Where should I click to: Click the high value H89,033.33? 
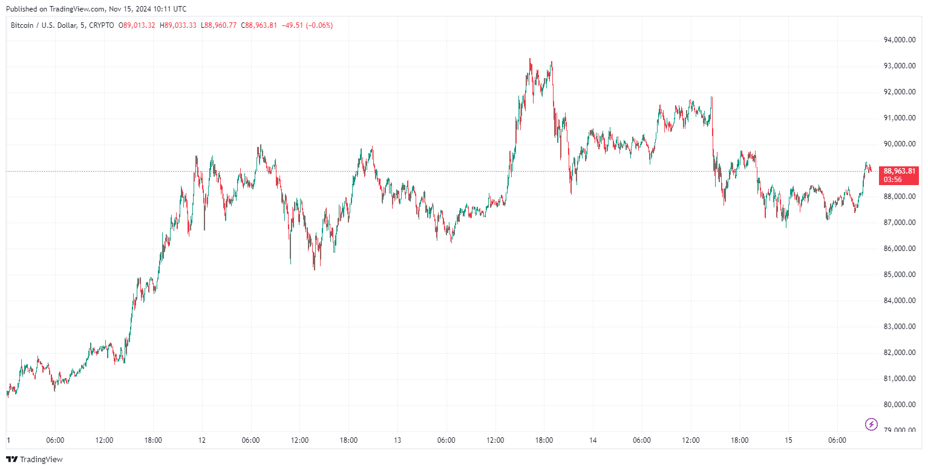[x=178, y=25]
